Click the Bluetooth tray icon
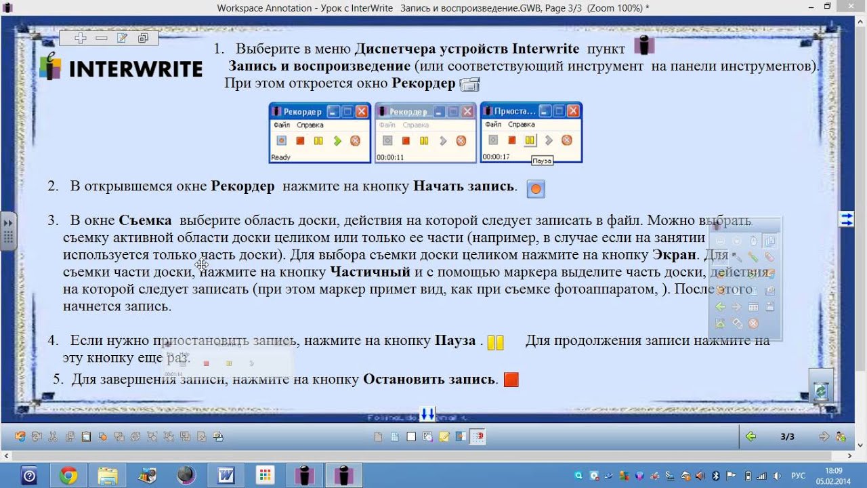The width and height of the screenshot is (867, 488). click(x=715, y=476)
